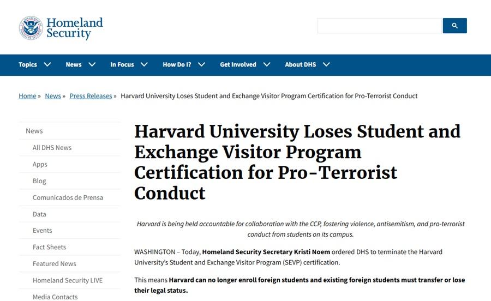Open Fact Sheets in the sidebar
This screenshot has width=491, height=301.
(49, 247)
